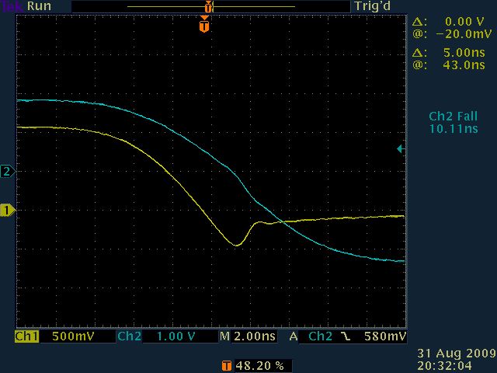Toggle the Run acquisition status
The height and width of the screenshot is (373, 497).
click(x=40, y=6)
